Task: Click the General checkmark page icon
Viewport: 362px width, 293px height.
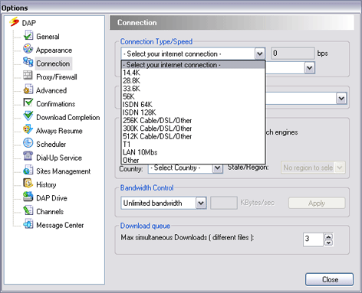Action: (28, 35)
